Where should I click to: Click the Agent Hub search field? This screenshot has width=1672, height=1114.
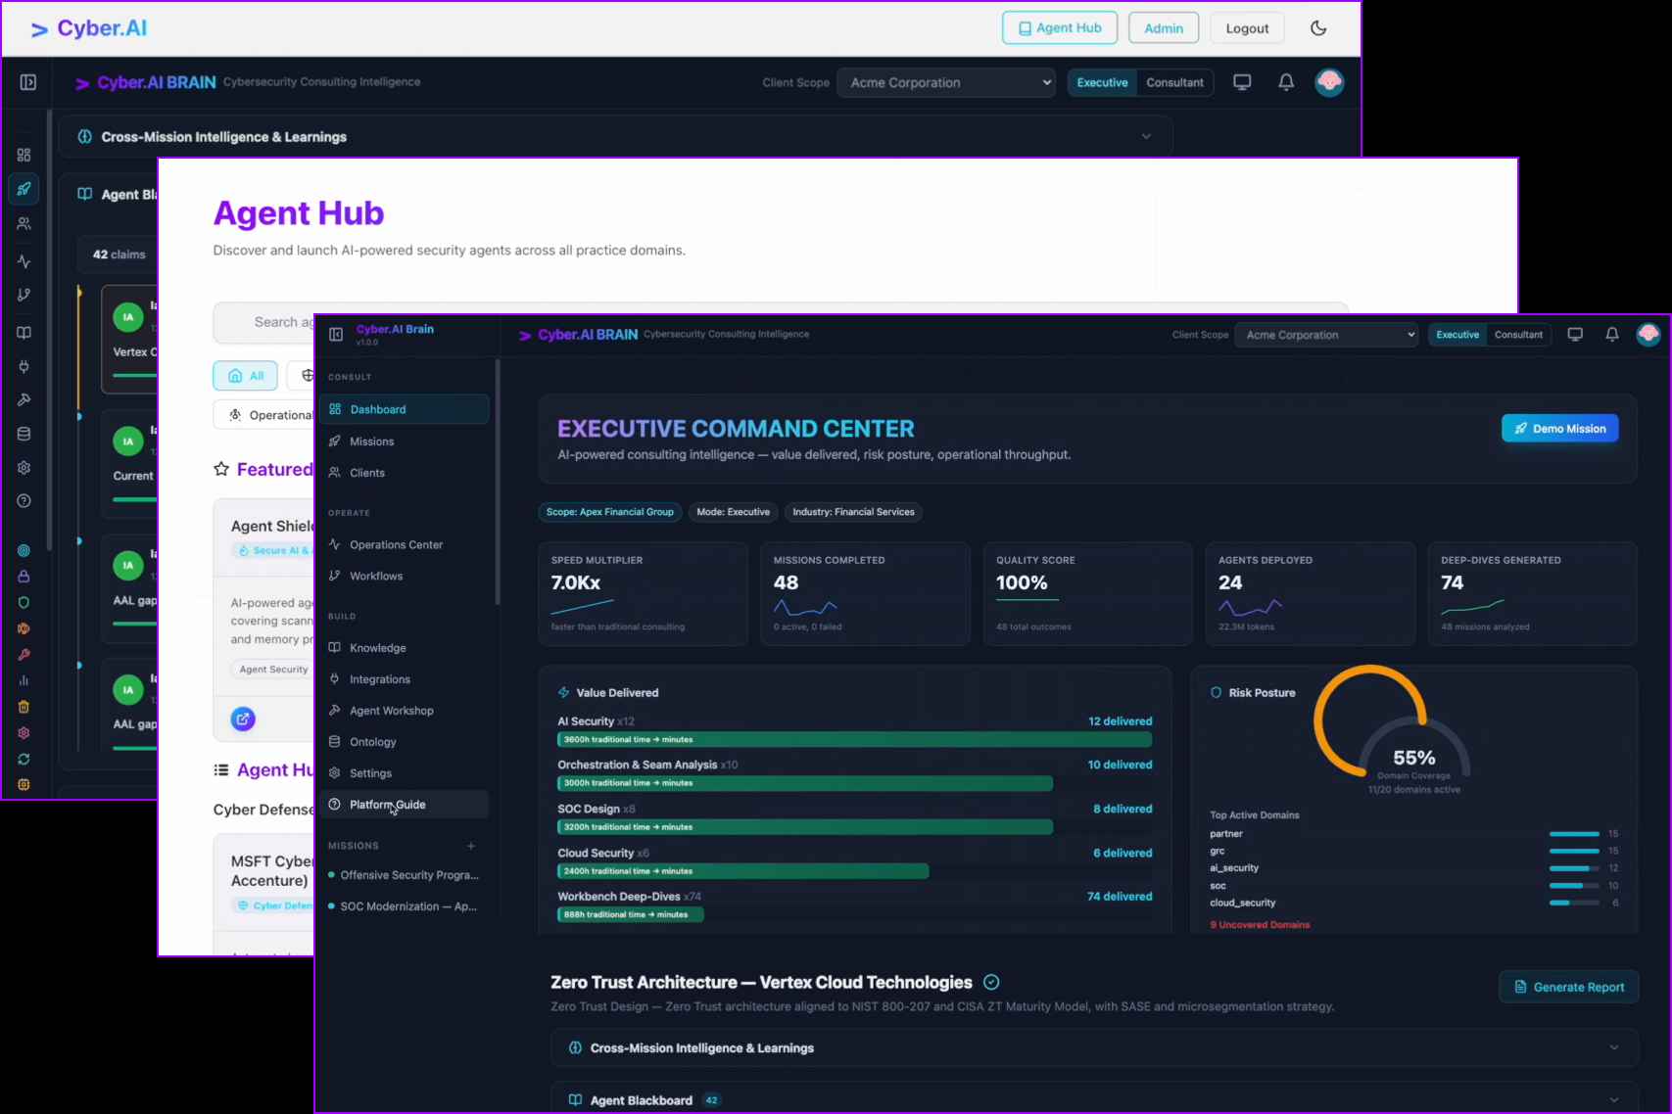point(781,322)
